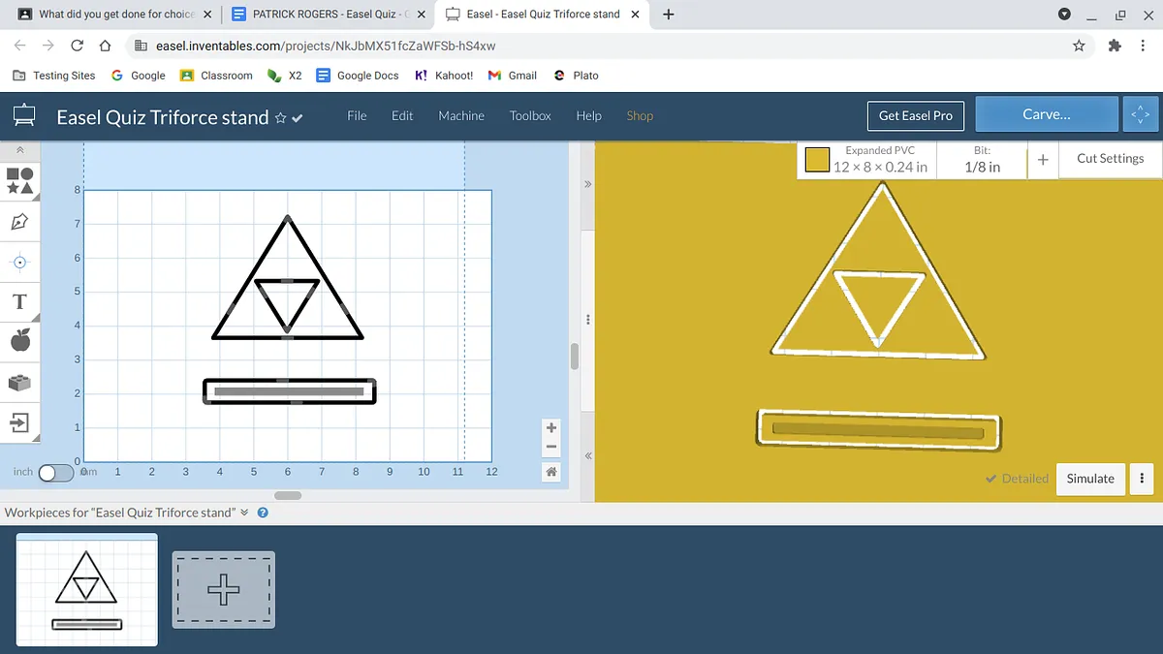This screenshot has height=654, width=1163.
Task: Open the Toolbox menu
Action: tap(530, 115)
